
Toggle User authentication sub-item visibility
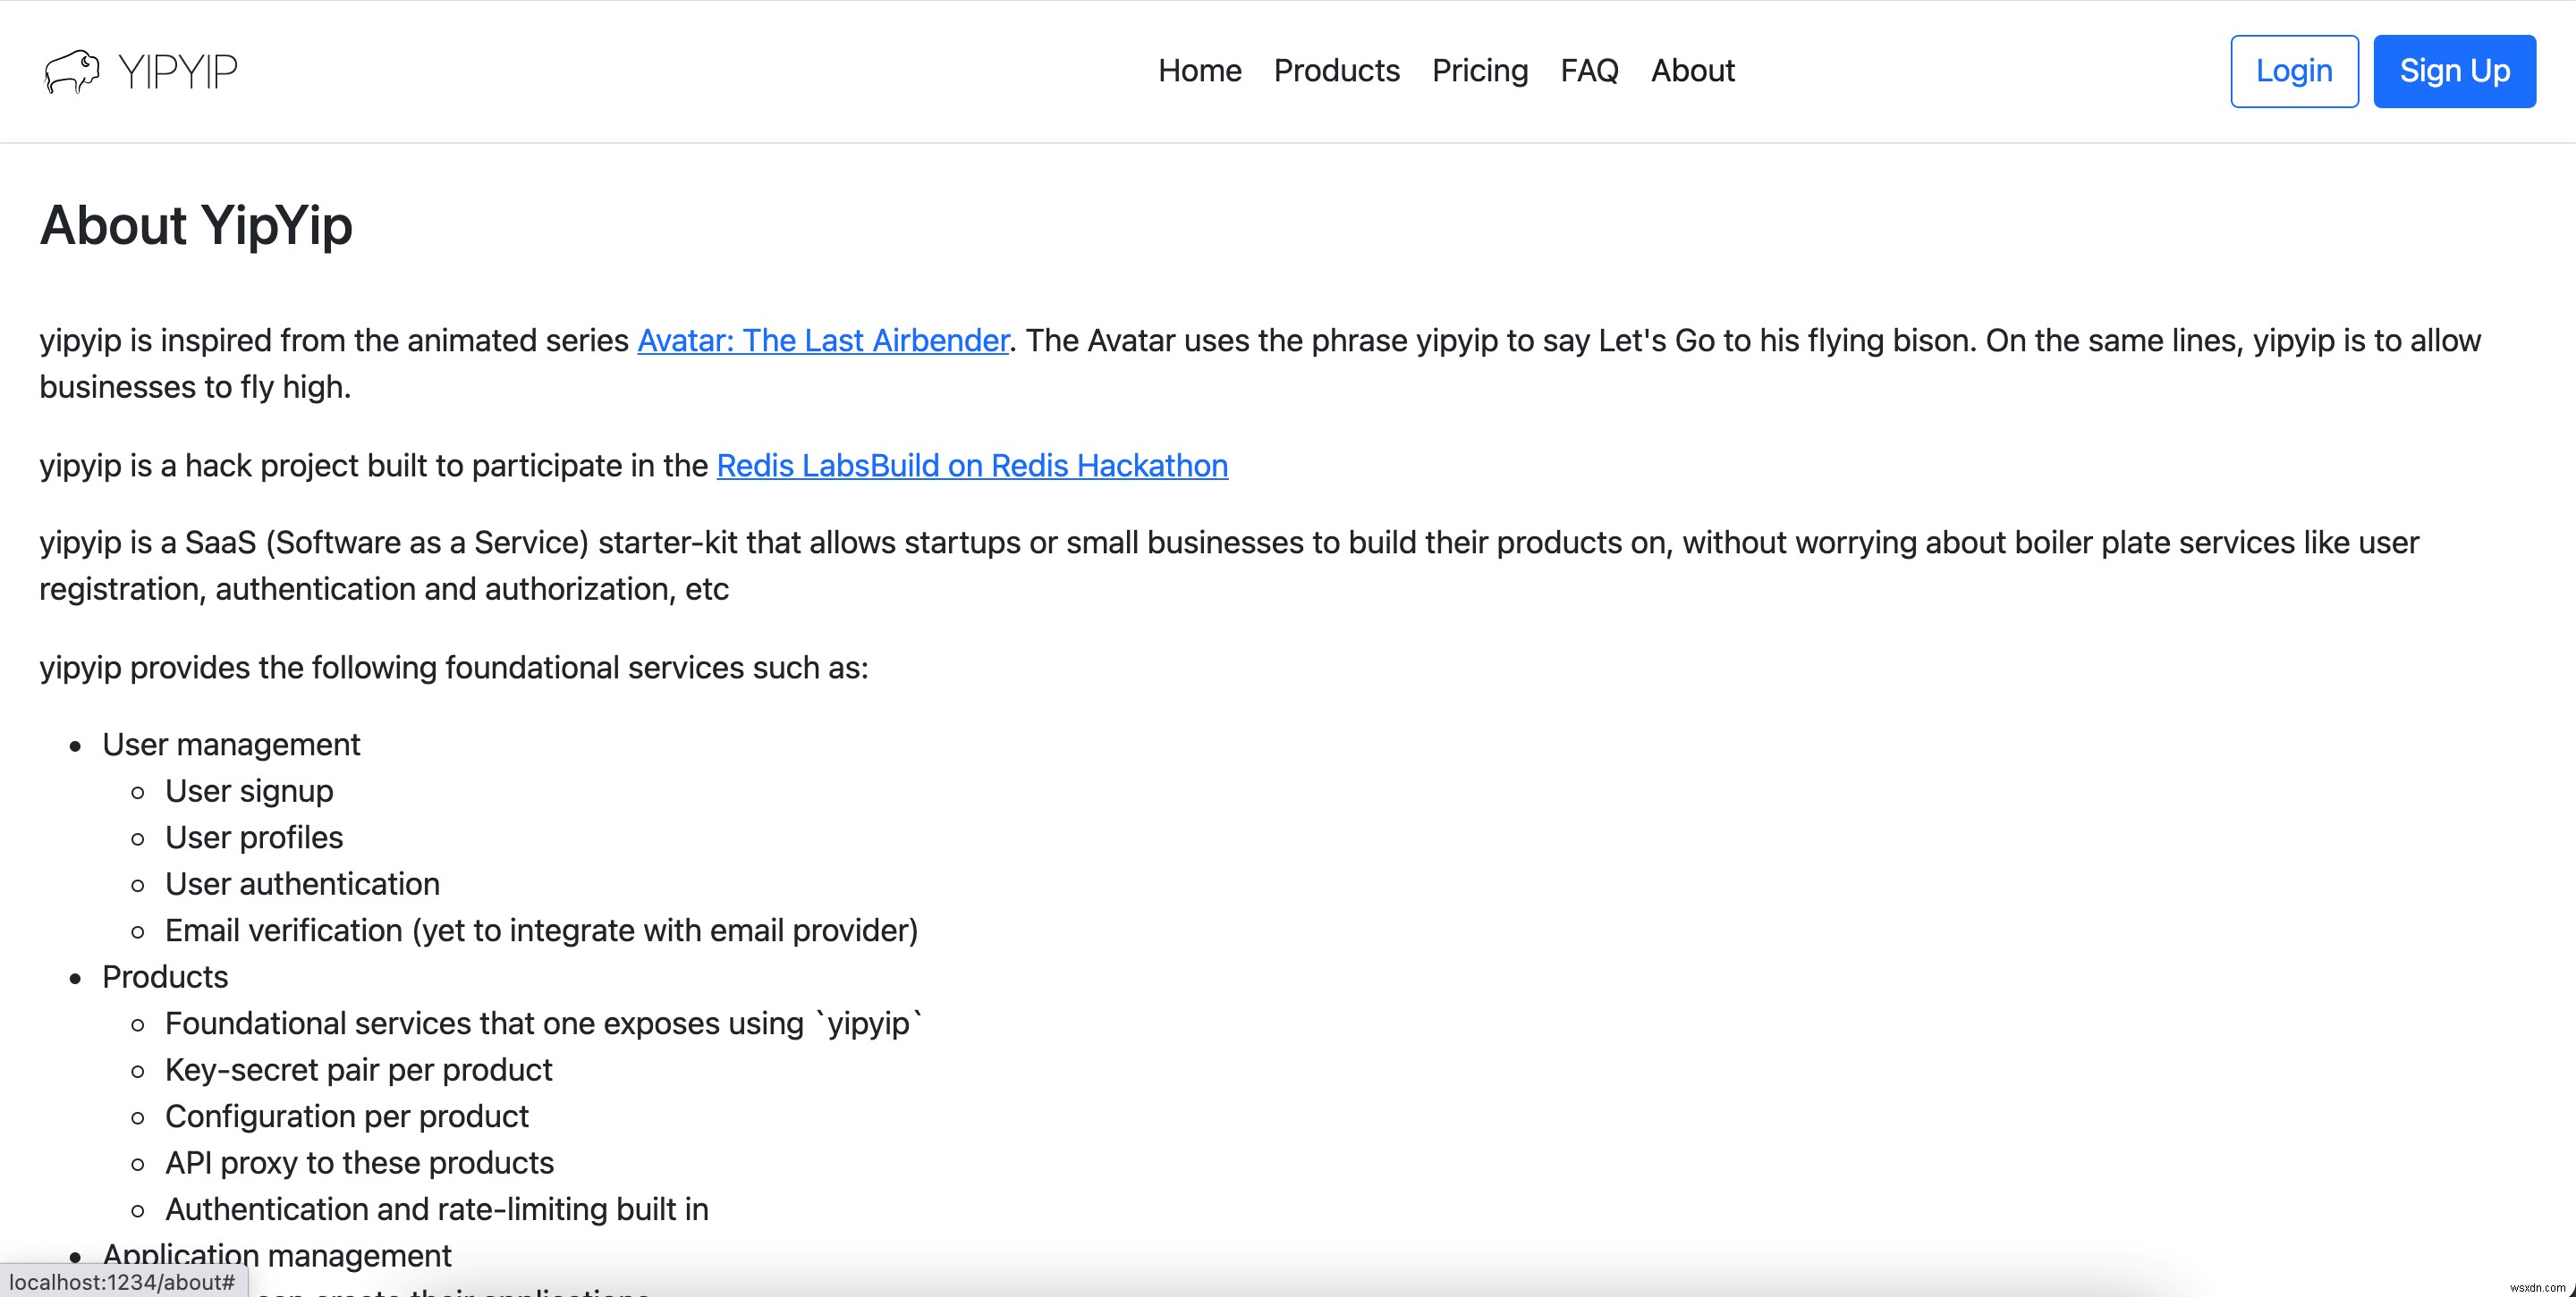click(301, 883)
